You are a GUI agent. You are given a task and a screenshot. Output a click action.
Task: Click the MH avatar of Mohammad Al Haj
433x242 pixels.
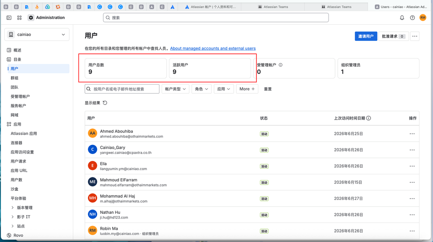(x=92, y=198)
